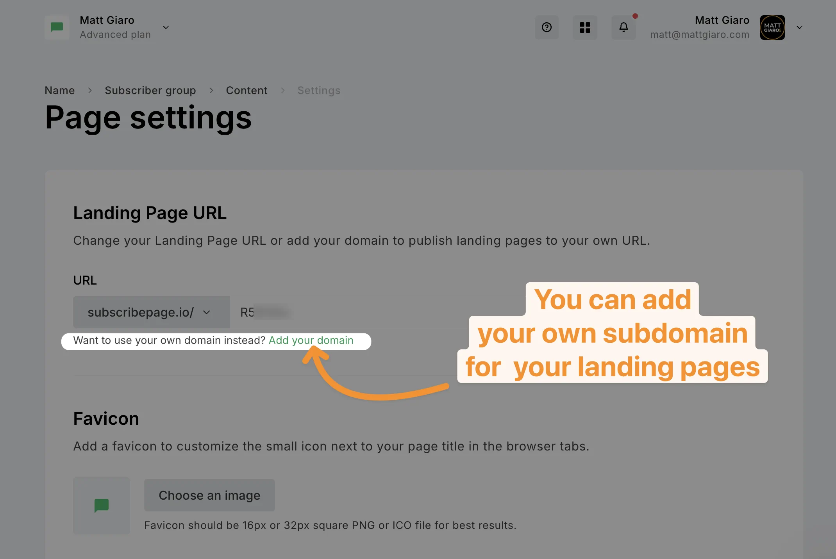Click the matt@mattgiaro.com email text
Image resolution: width=836 pixels, height=559 pixels.
point(700,34)
